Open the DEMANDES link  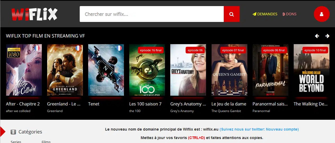pos(265,14)
